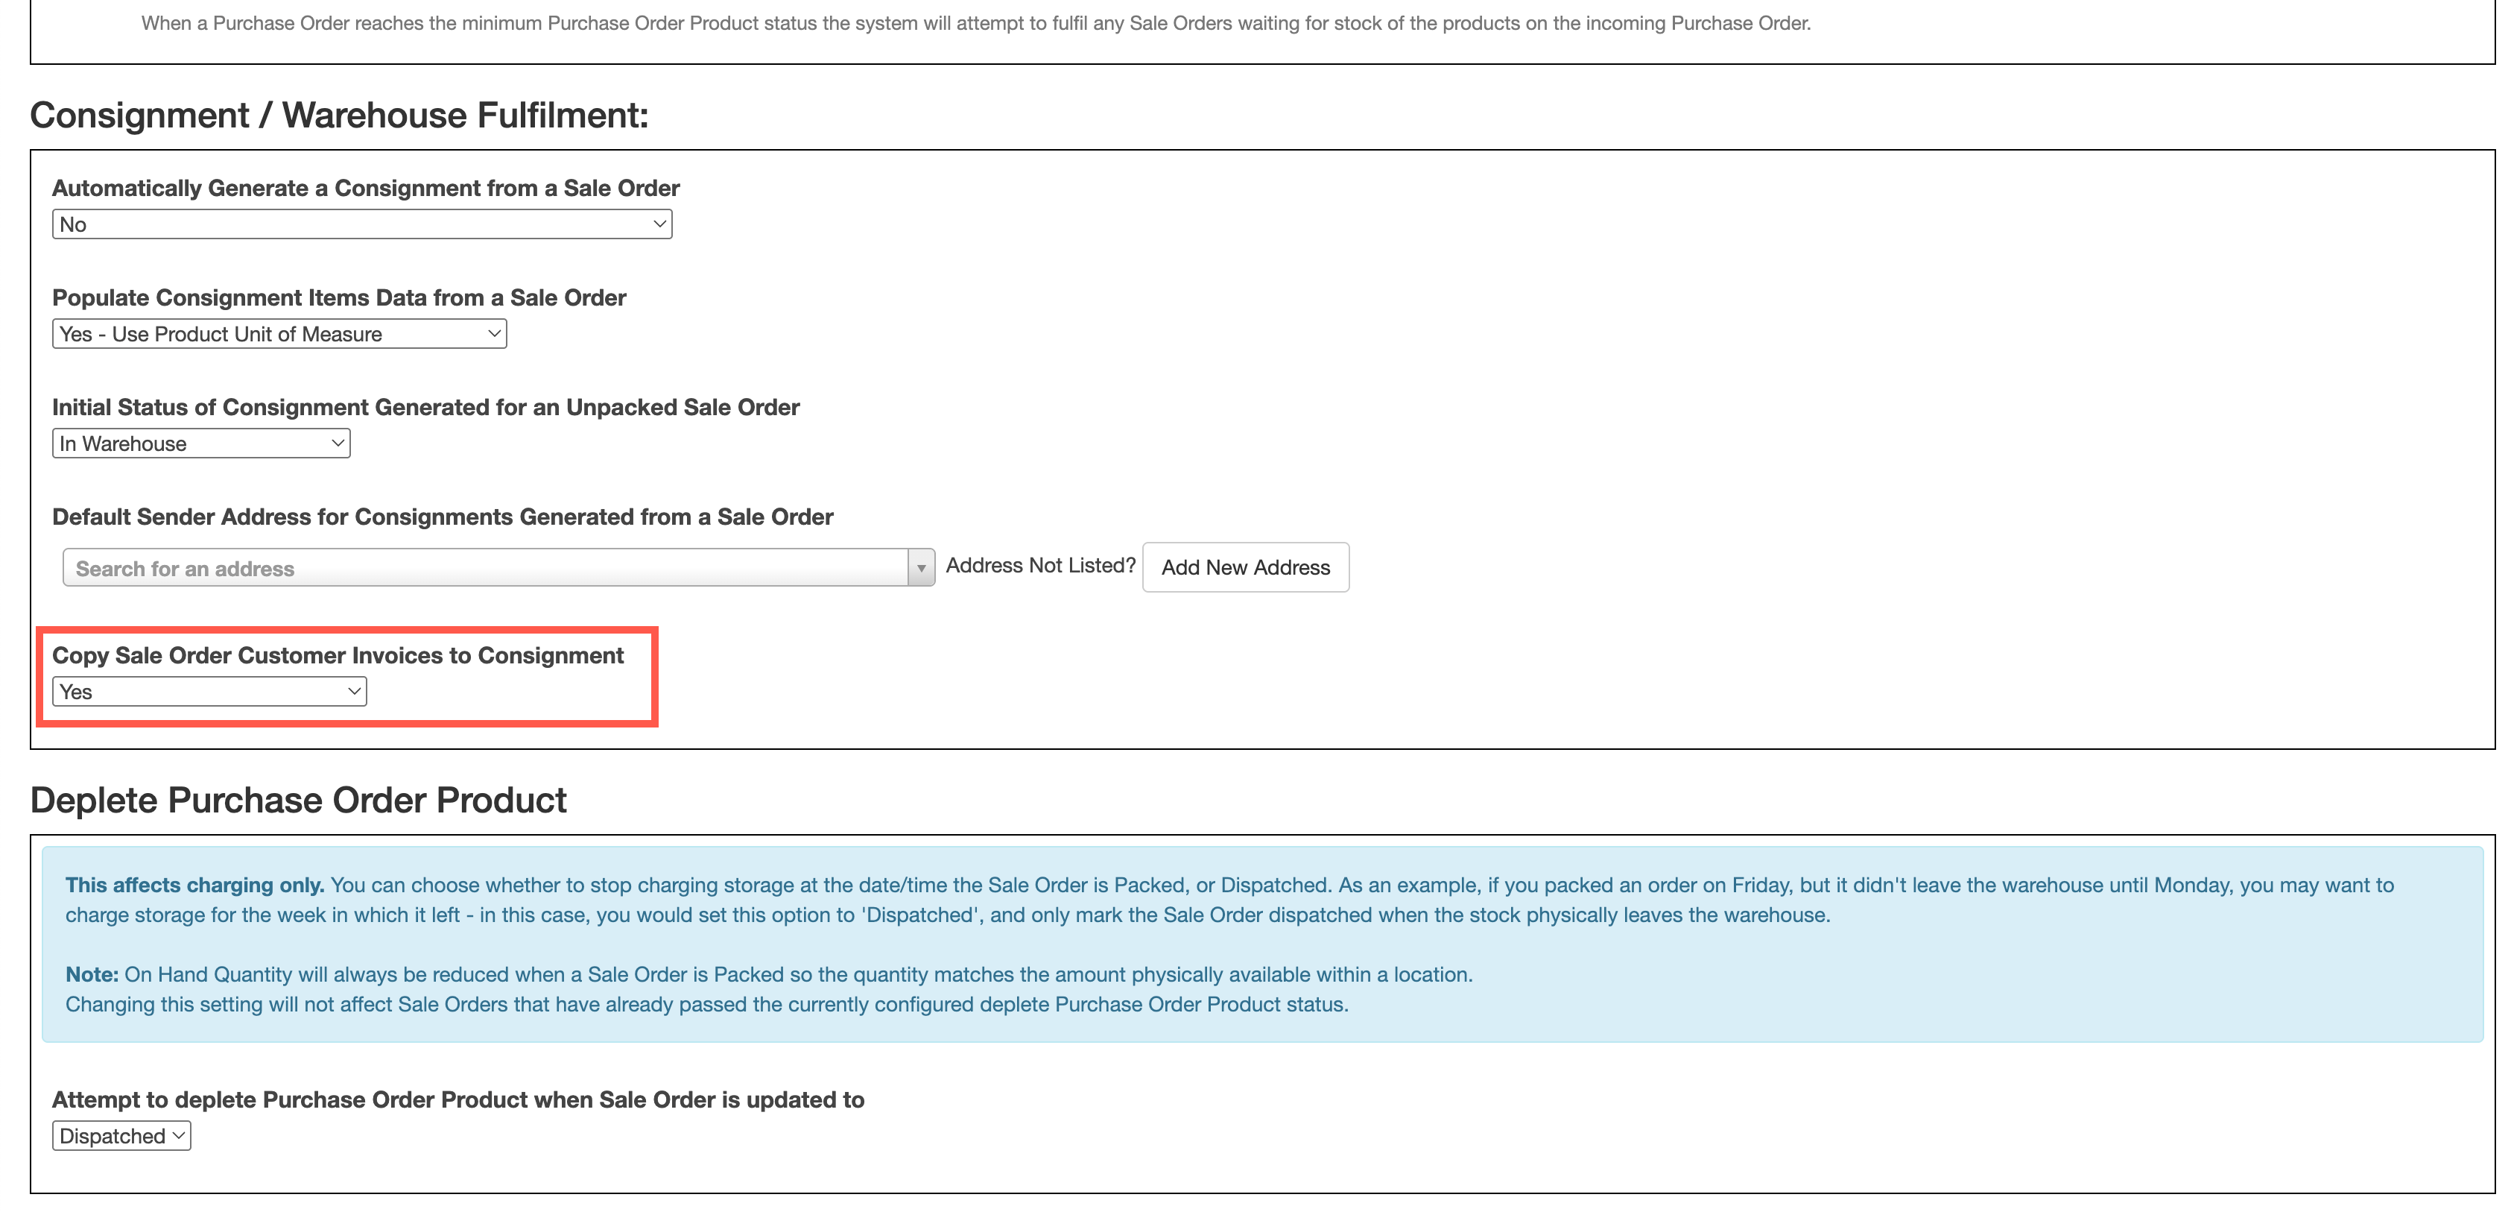2511x1212 pixels.
Task: Open the Copy Sale Order Customer Invoices dropdown
Action: point(209,692)
